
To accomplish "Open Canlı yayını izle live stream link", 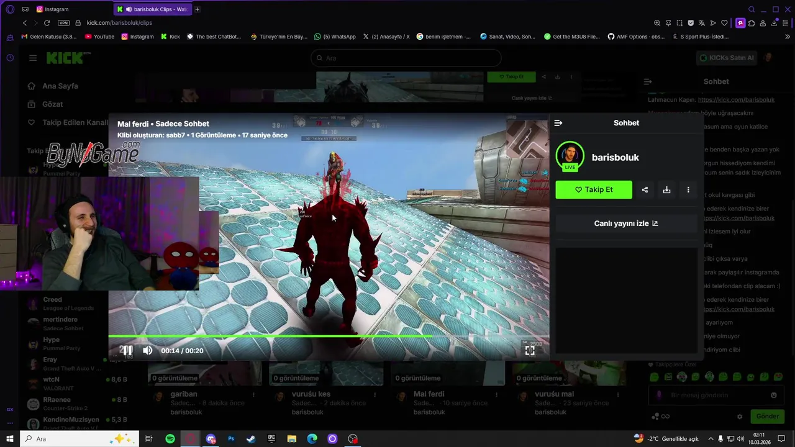I will [x=626, y=223].
